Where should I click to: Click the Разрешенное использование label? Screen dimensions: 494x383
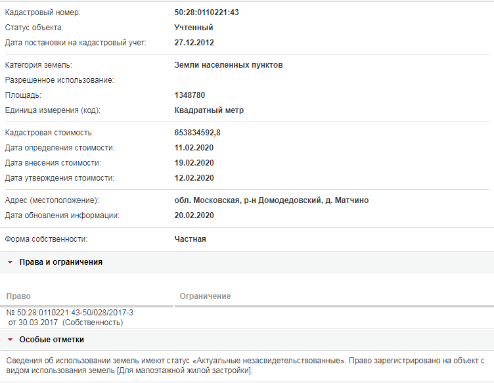pyautogui.click(x=60, y=80)
